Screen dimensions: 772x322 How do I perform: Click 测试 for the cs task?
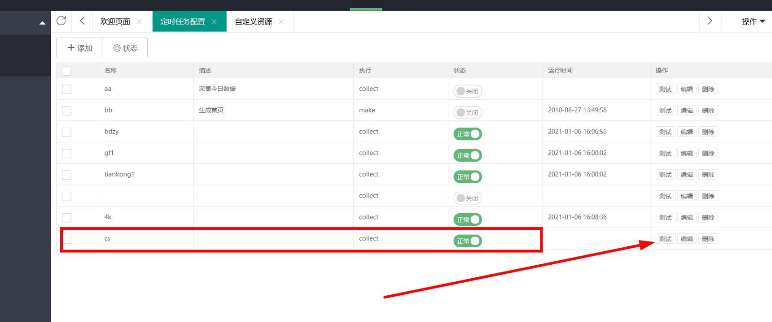tap(665, 239)
